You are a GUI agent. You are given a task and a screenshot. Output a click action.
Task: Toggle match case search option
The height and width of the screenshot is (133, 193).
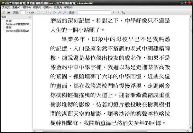[x=123, y=12]
